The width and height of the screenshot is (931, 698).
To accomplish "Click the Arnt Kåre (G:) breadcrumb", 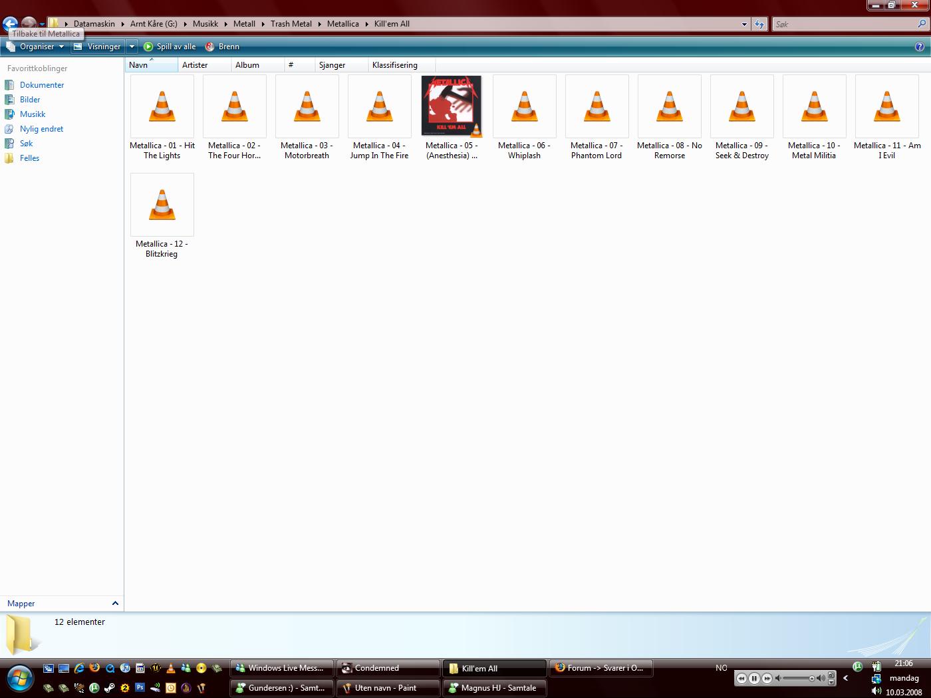I will tap(154, 24).
